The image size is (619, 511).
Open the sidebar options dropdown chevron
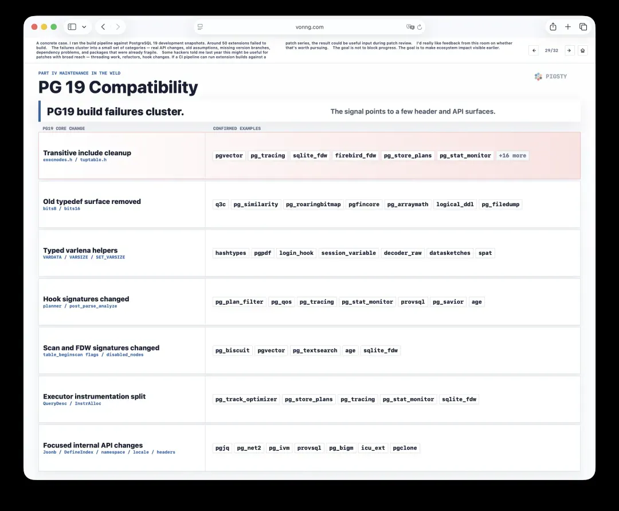[84, 27]
